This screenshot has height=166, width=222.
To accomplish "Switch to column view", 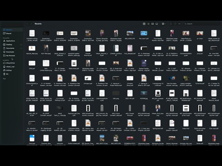I will (x=153, y=24).
